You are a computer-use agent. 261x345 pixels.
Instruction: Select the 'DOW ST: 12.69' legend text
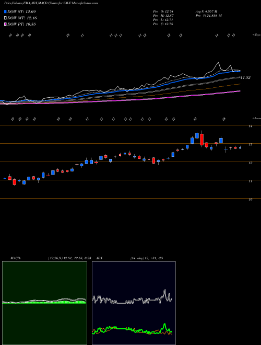21,11
